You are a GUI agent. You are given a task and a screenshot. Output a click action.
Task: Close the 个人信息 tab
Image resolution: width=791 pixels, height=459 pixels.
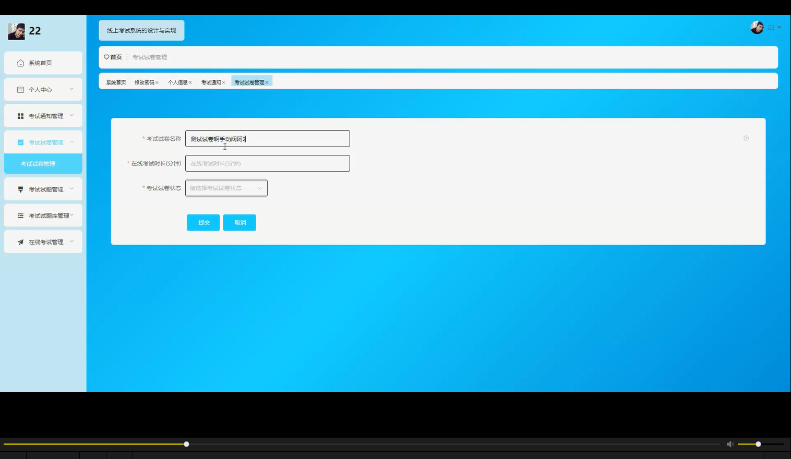click(190, 82)
